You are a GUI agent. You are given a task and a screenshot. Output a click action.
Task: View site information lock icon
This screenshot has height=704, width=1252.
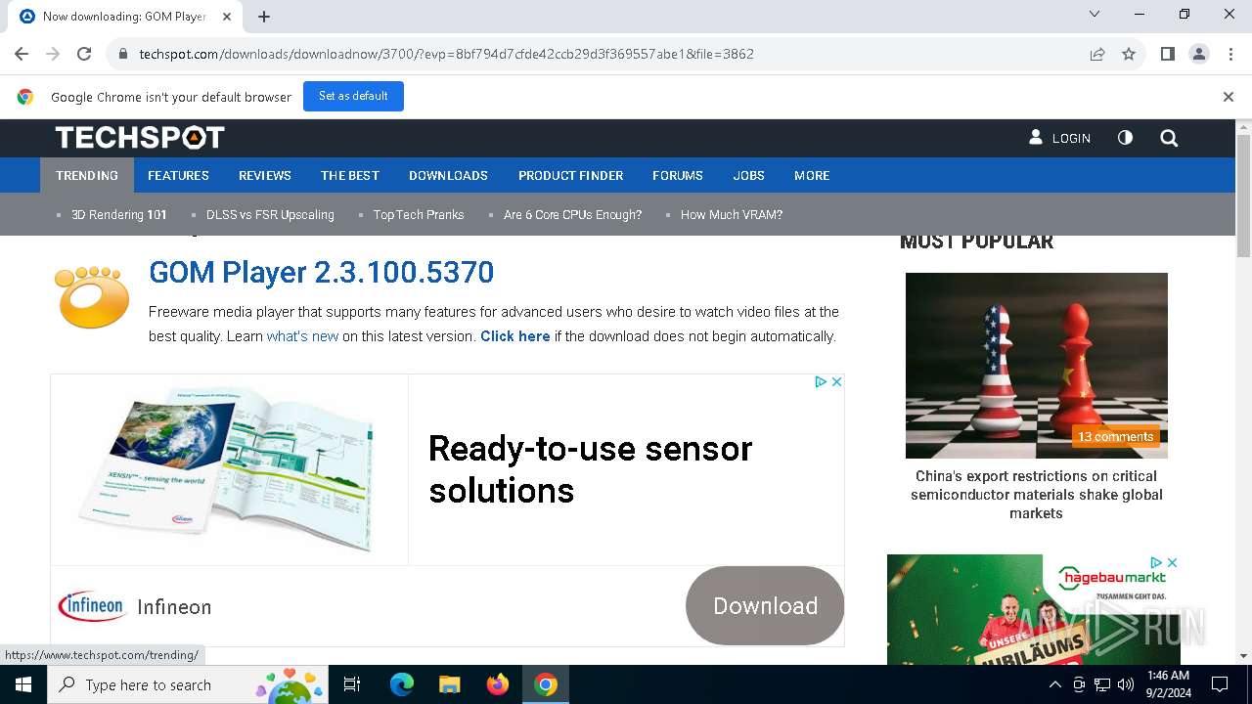click(x=123, y=54)
